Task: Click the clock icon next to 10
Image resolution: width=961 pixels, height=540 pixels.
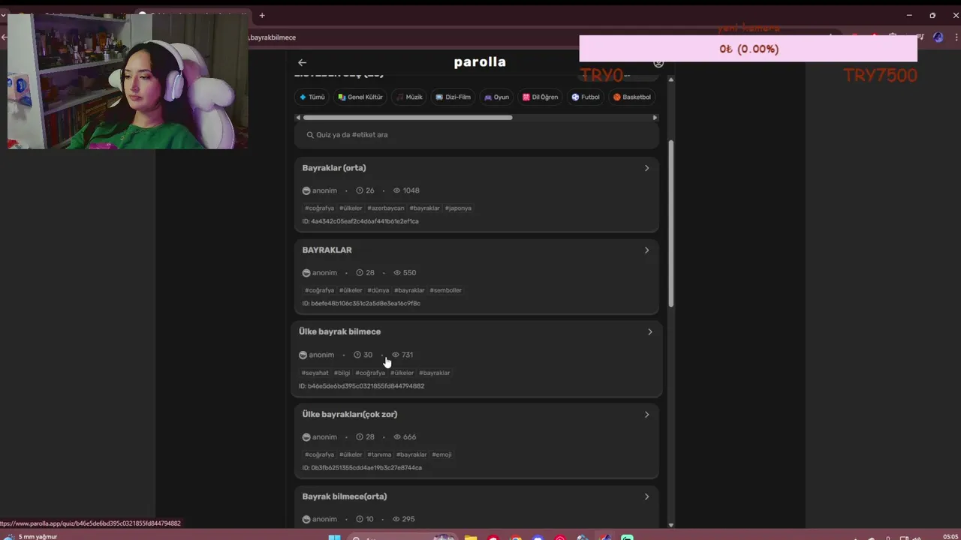Action: [x=360, y=519]
